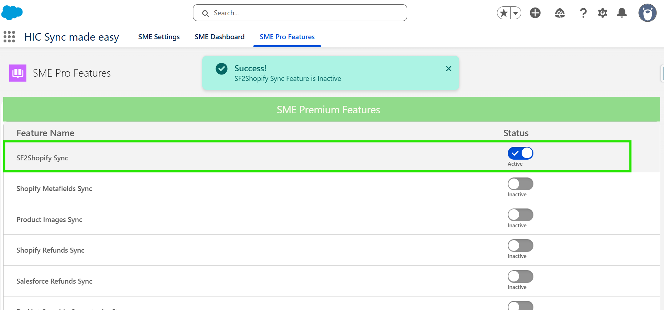Turn on the Shopify Refunds Sync toggle
664x310 pixels.
(x=520, y=246)
